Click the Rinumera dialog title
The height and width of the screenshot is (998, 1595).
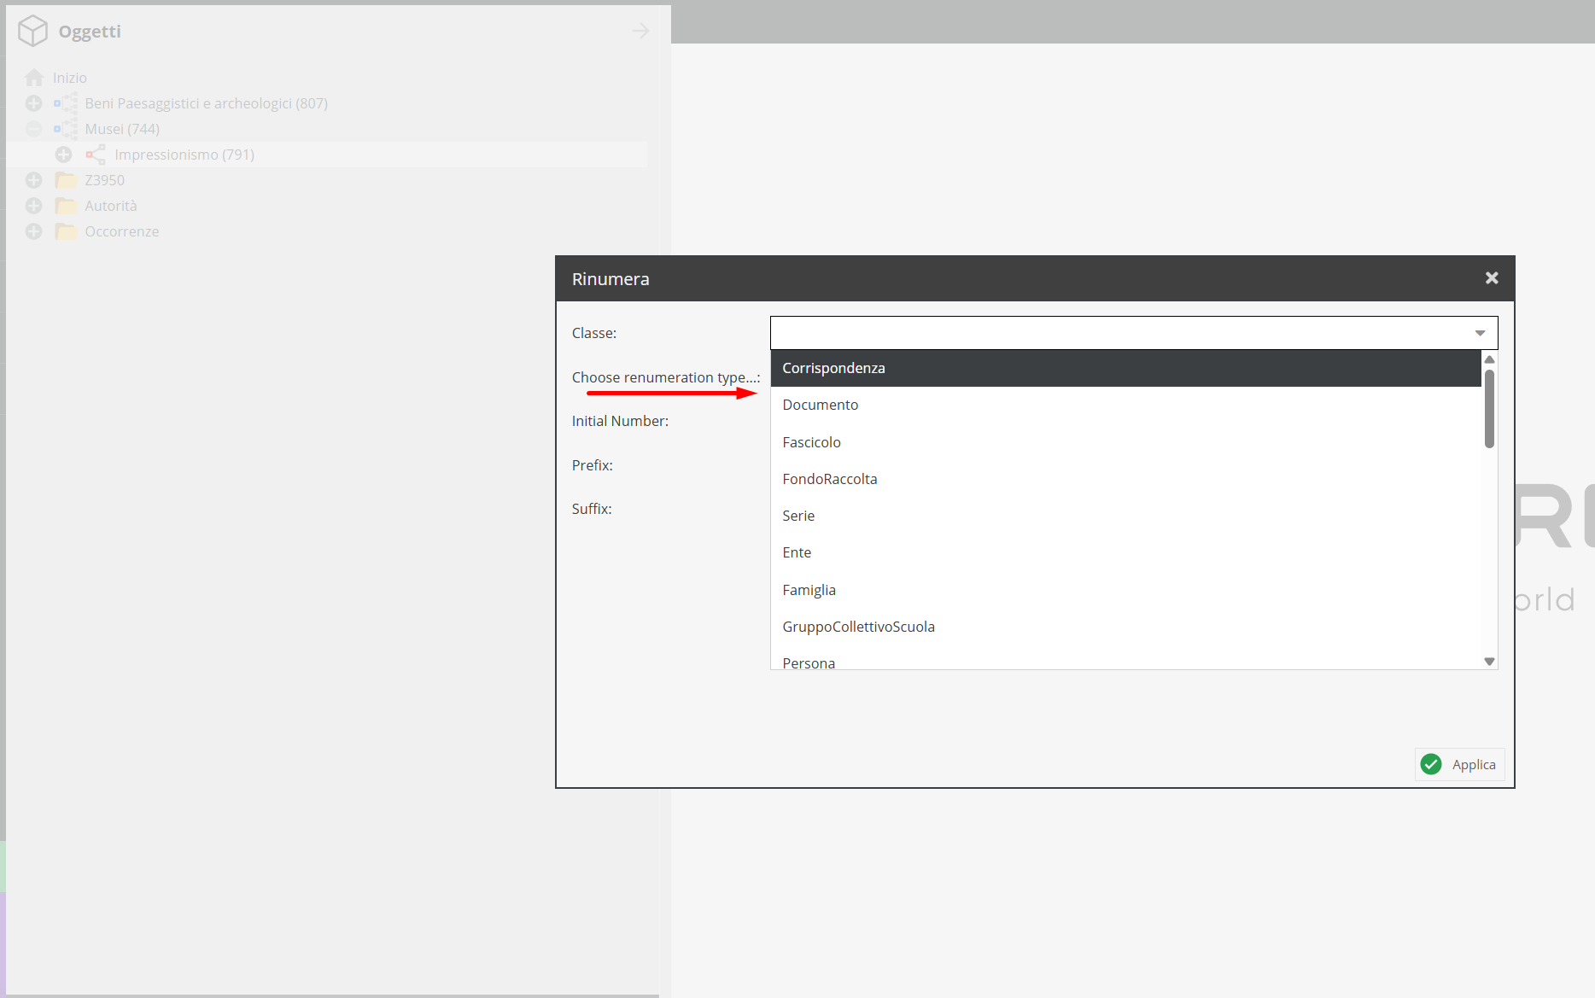click(x=611, y=279)
